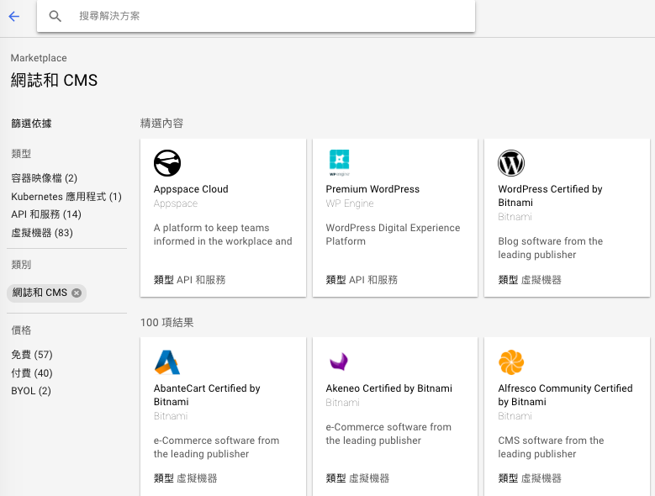This screenshot has height=496, width=655.
Task: Click the Akeneo logo icon
Action: [x=339, y=361]
